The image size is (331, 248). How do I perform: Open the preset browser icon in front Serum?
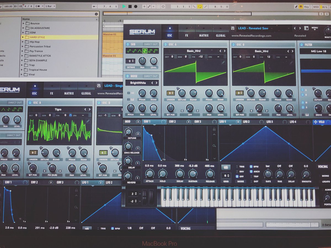pyautogui.click(x=306, y=28)
